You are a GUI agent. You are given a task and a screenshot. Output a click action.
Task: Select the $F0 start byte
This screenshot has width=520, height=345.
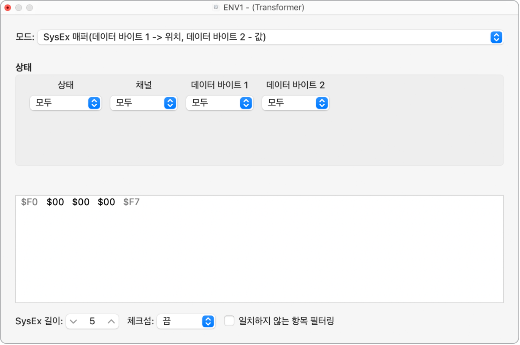pos(30,202)
